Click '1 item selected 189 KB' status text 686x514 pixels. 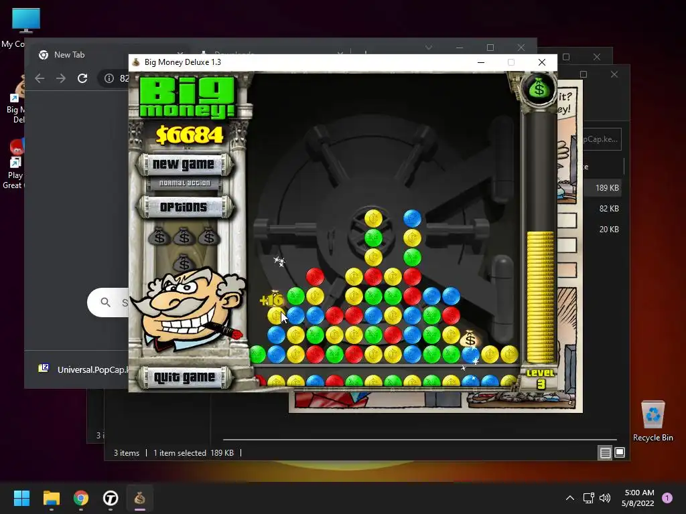pyautogui.click(x=194, y=453)
